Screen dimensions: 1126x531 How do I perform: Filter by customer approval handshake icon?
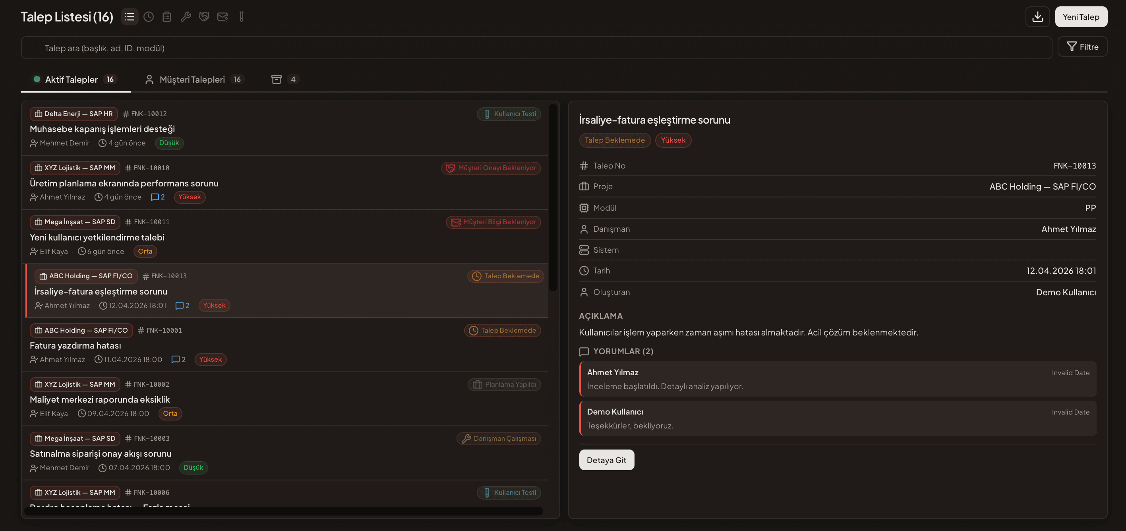point(204,17)
